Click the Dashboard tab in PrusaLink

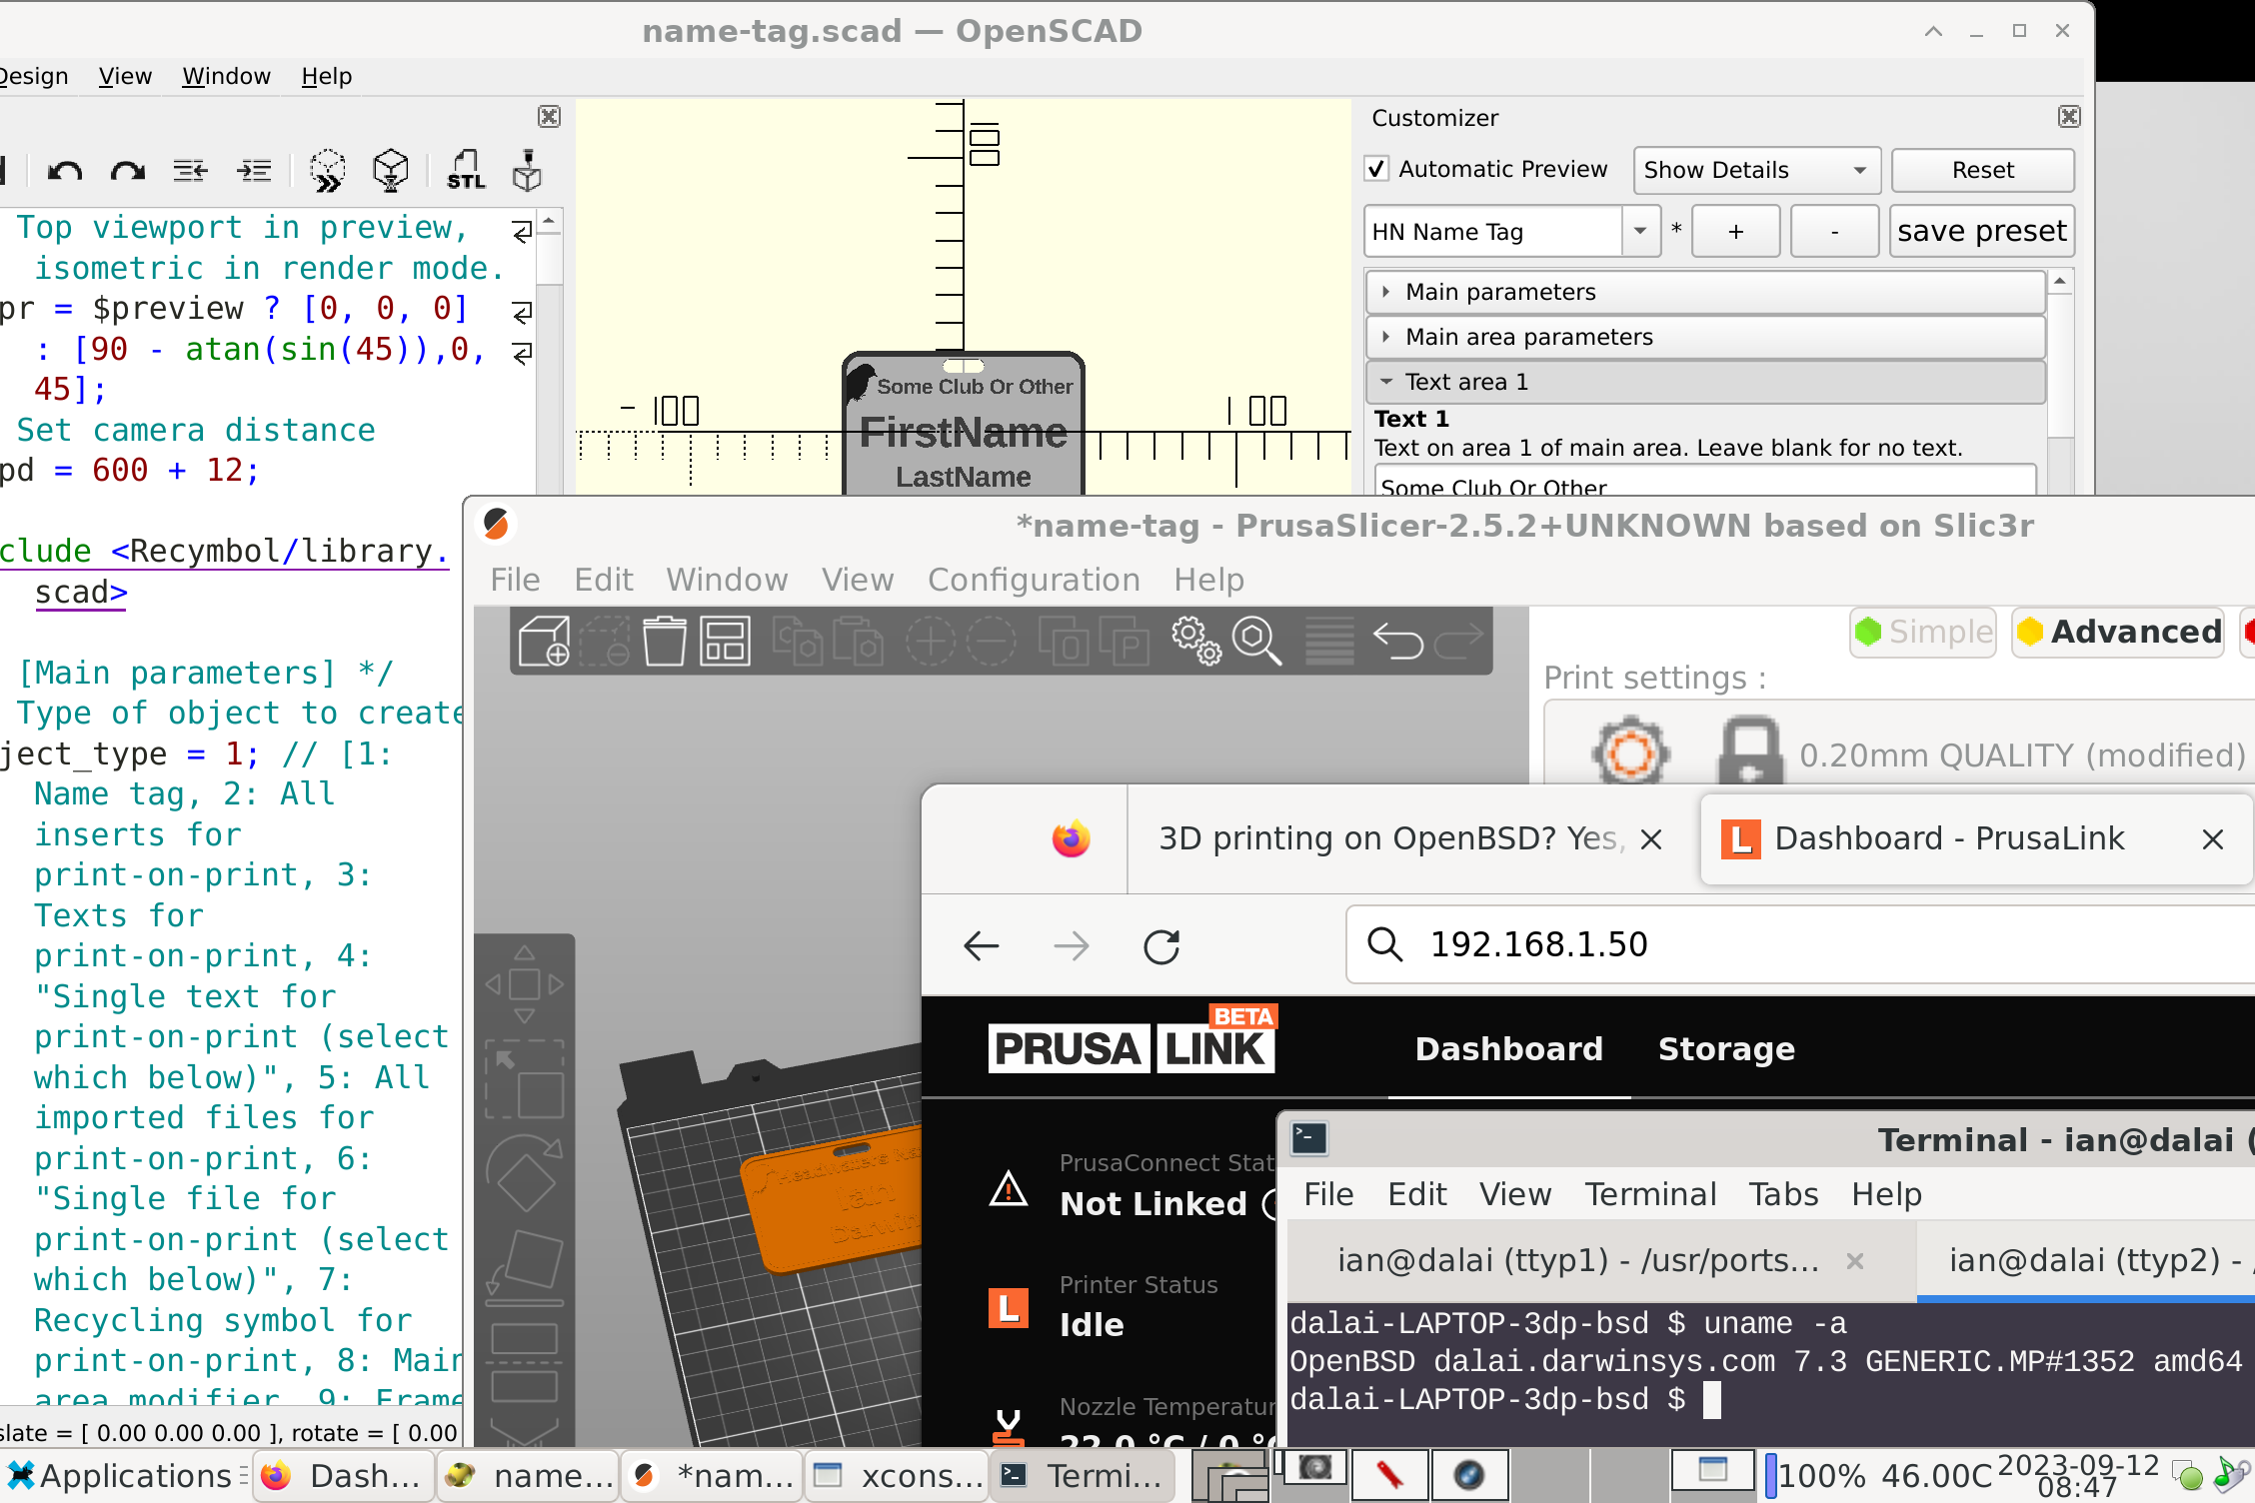(1506, 1048)
